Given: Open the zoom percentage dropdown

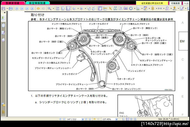Looking at the screenshot, I should coord(117,119).
